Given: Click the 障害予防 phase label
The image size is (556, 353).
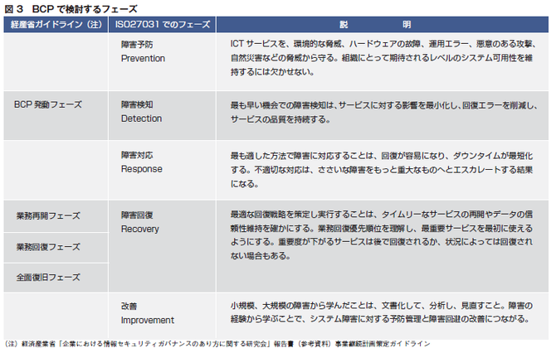Looking at the screenshot, I should 137,46.
